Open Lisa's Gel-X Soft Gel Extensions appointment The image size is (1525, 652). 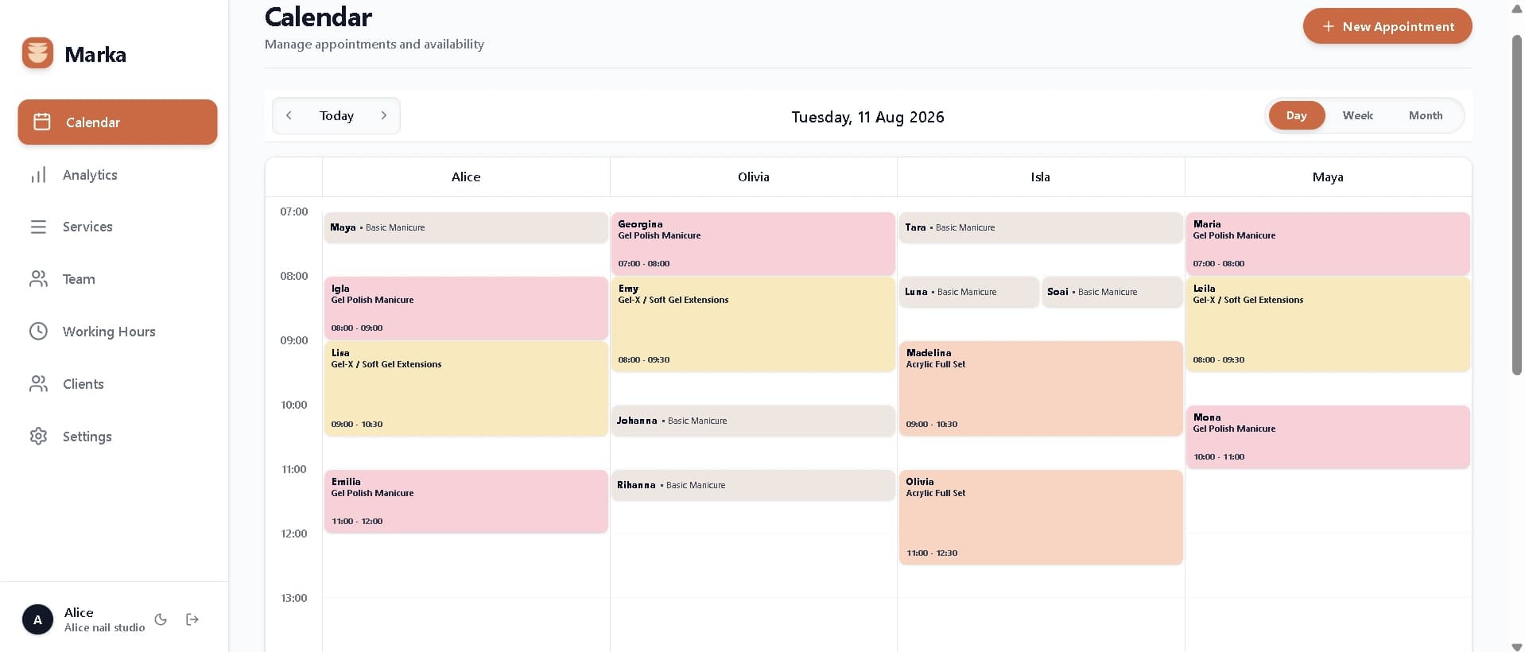[466, 388]
